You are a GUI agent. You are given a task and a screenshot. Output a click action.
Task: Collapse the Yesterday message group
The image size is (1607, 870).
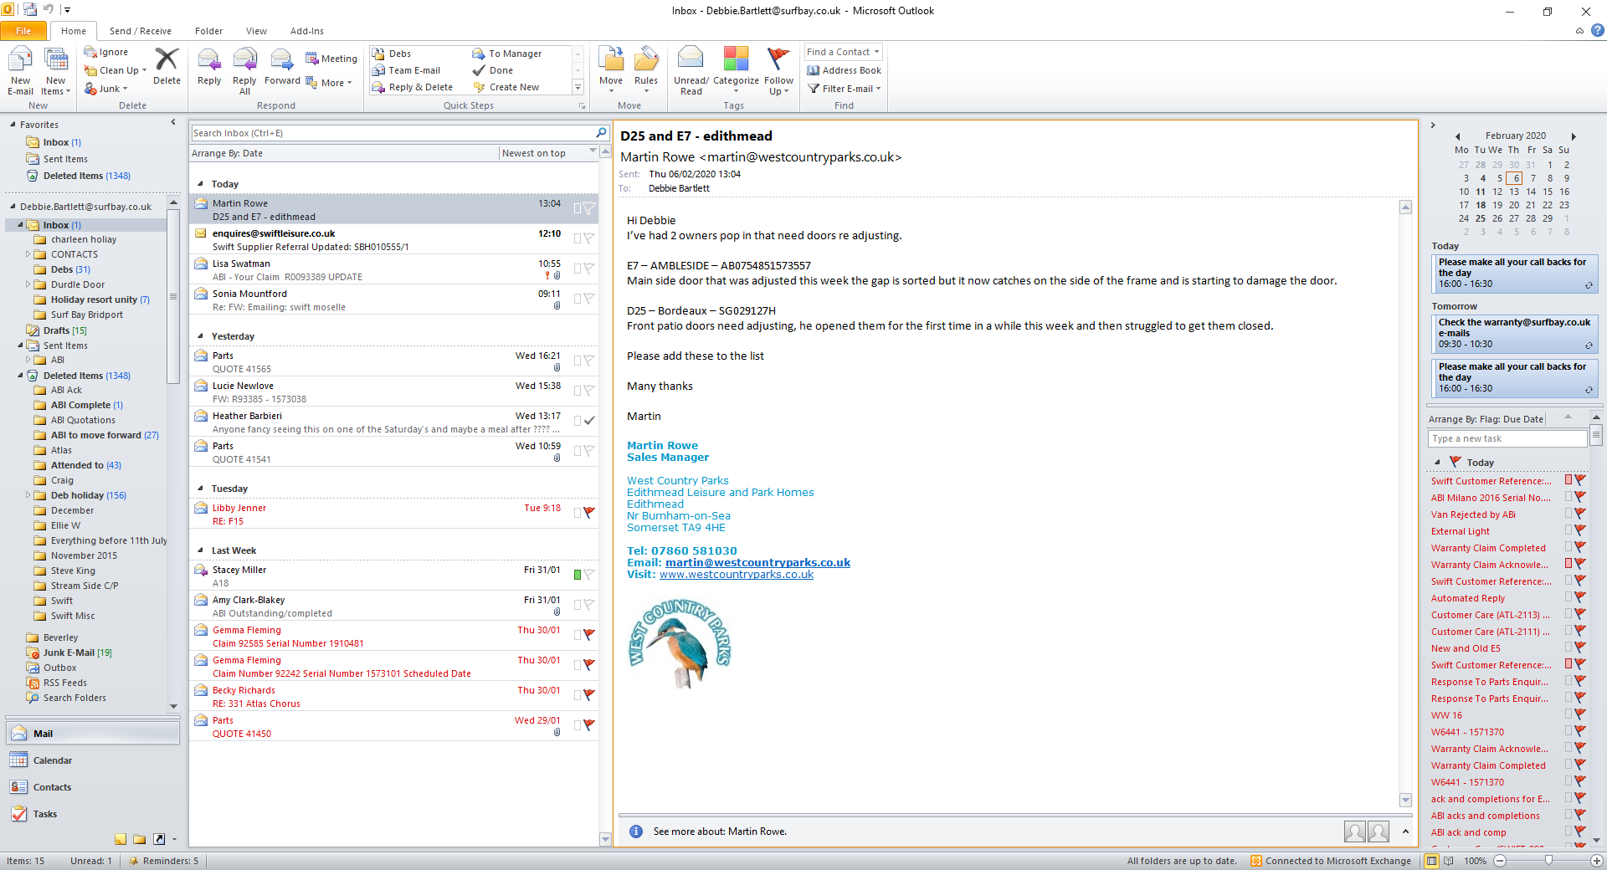pyautogui.click(x=201, y=336)
